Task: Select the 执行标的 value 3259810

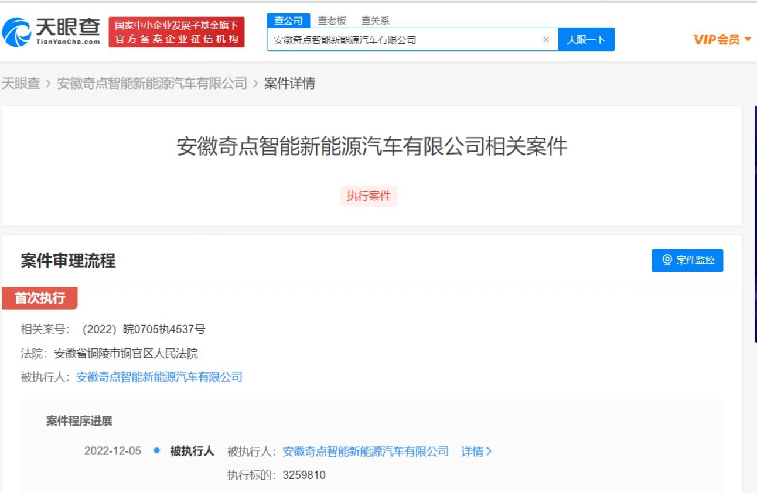Action: [x=304, y=475]
